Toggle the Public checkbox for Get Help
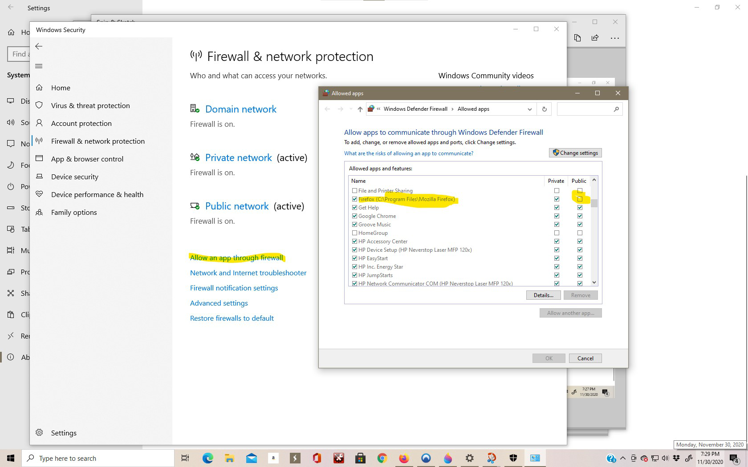Screen dimensions: 748x467 click(580, 208)
